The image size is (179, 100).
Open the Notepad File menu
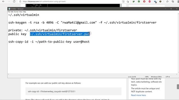tap(9, 12)
